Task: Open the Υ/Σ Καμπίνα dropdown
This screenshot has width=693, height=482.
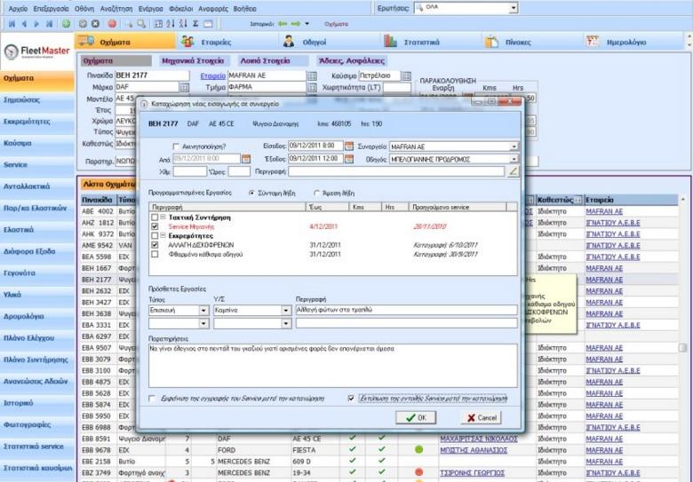Action: 286,311
